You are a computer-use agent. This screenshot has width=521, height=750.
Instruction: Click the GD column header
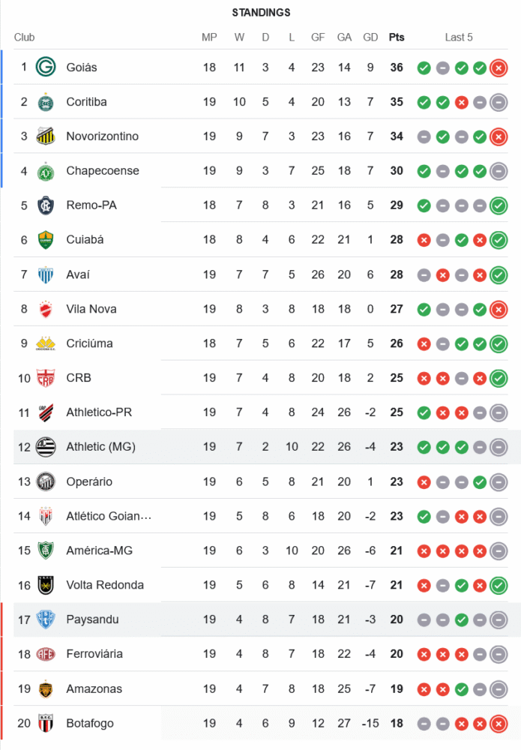pos(370,37)
